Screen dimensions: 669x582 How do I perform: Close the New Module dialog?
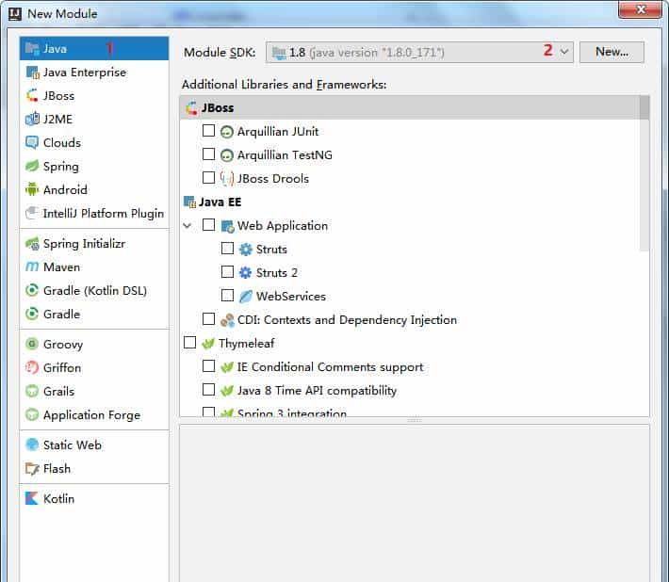(640, 9)
